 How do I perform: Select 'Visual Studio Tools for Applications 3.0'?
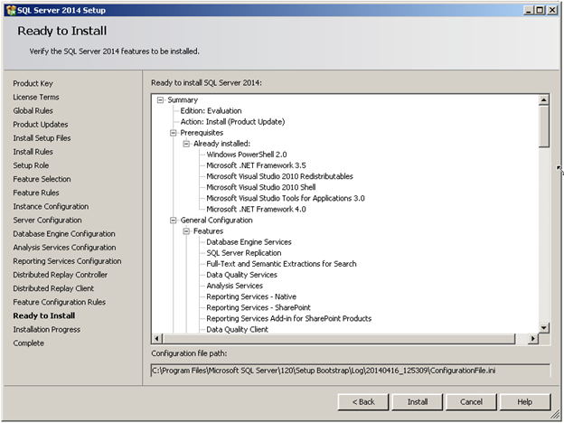(286, 198)
